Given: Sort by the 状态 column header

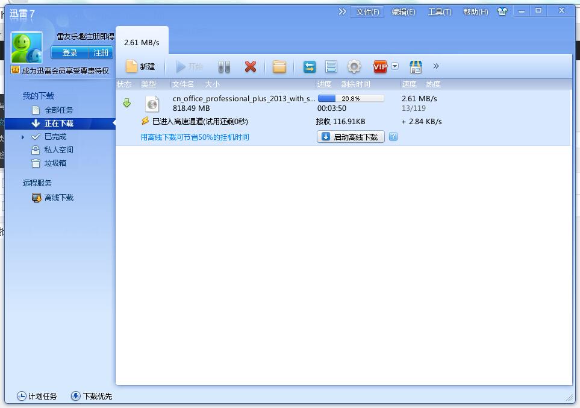Looking at the screenshot, I should click(x=124, y=84).
